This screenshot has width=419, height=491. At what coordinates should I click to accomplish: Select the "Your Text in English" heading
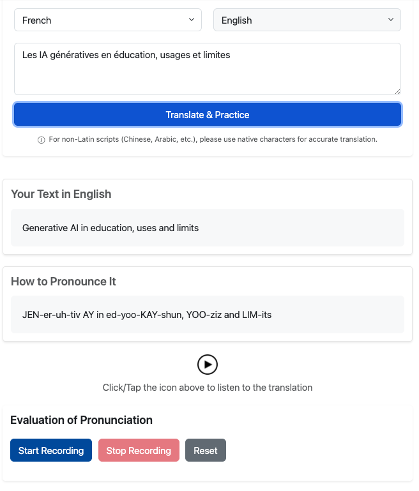(61, 194)
